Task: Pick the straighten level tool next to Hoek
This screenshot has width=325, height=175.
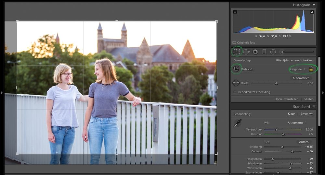Action: (x=236, y=83)
